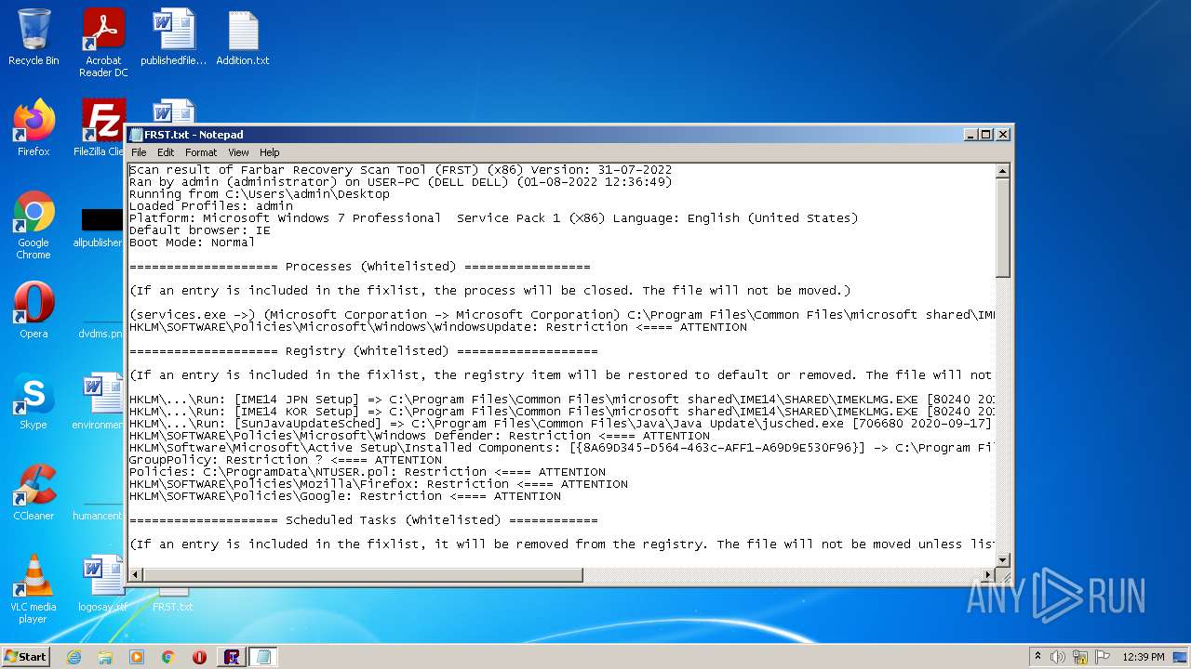
Task: Show hidden system tray icons
Action: pyautogui.click(x=1037, y=657)
